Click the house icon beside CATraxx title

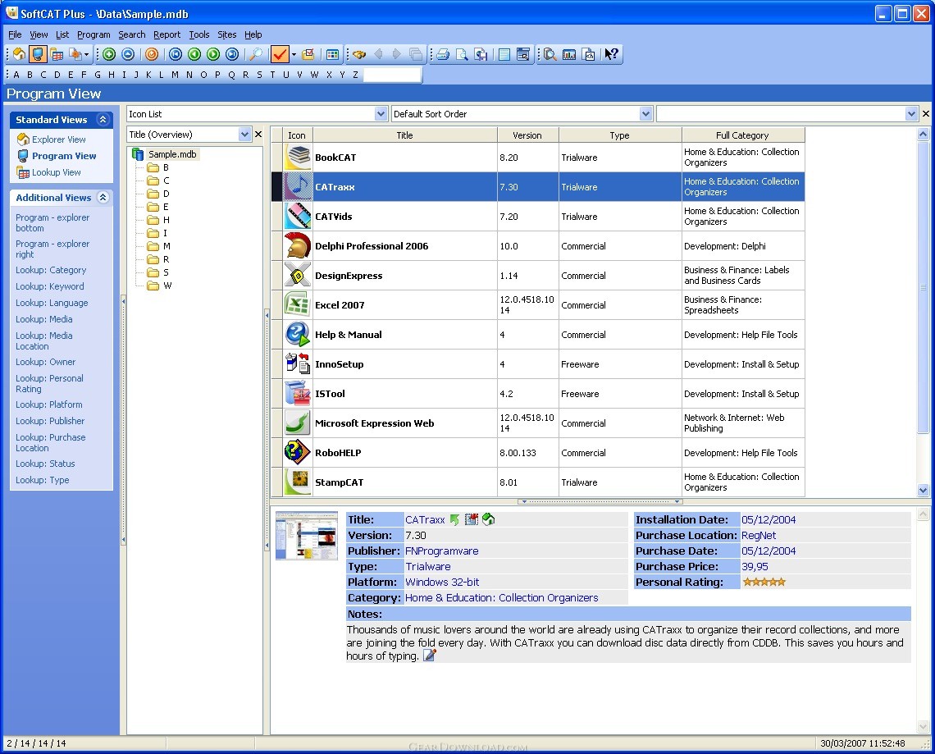click(x=488, y=519)
